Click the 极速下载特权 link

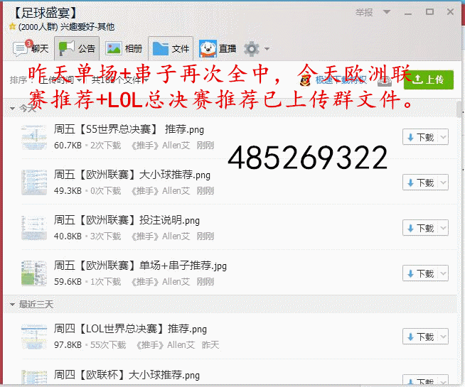tap(341, 80)
